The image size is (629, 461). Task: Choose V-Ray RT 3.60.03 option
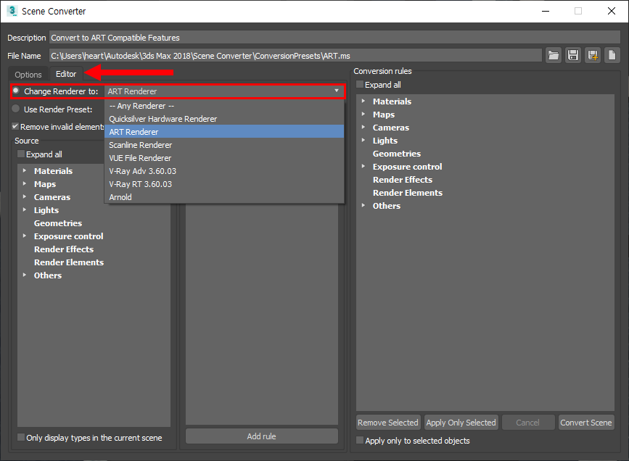224,184
